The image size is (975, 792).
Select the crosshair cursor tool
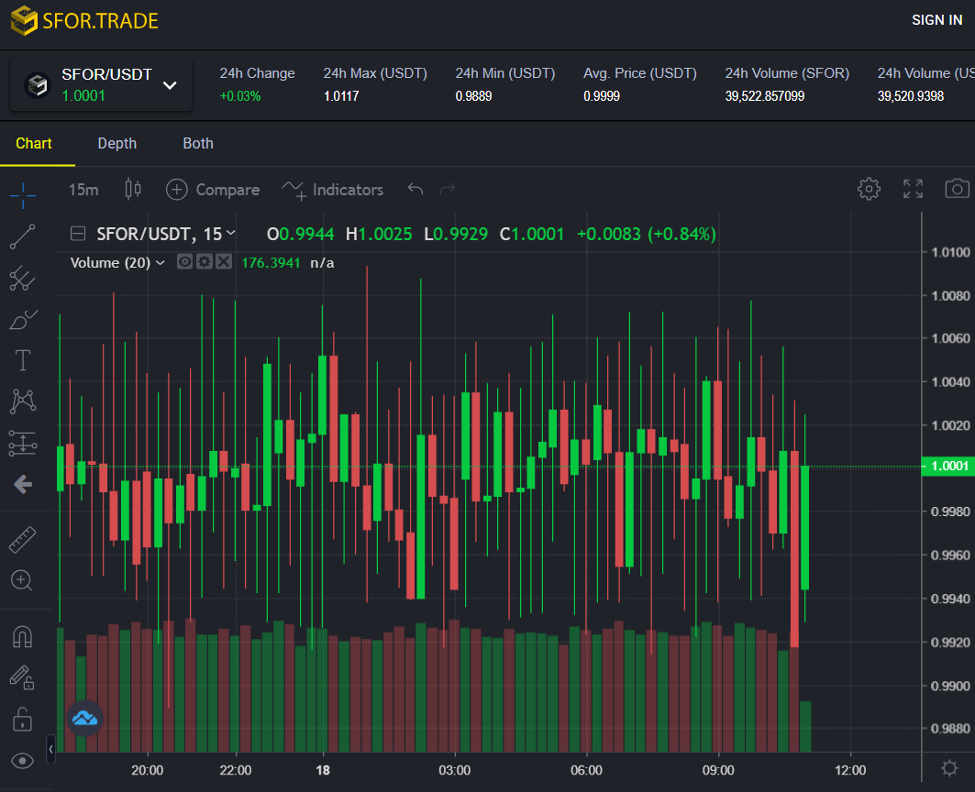tap(23, 195)
